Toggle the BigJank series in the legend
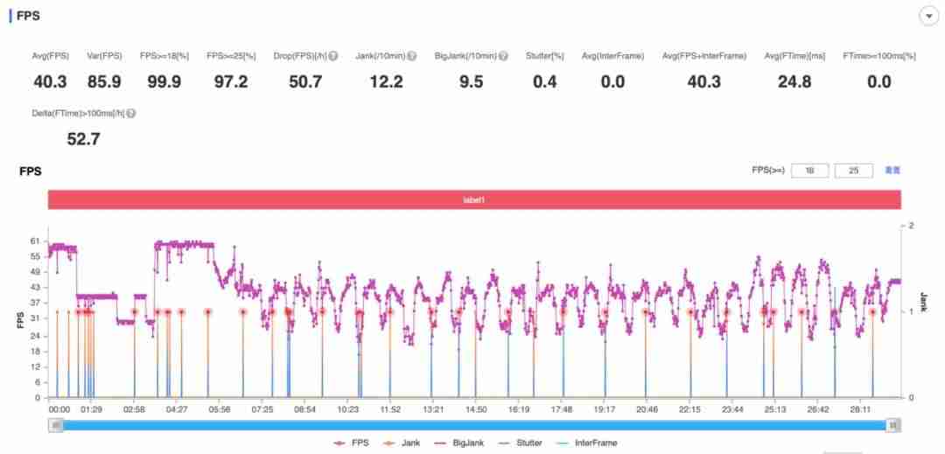Image resolution: width=945 pixels, height=454 pixels. click(x=460, y=443)
